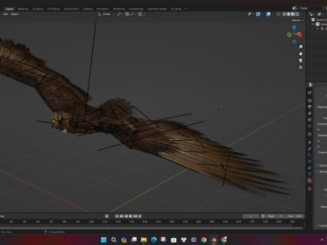Viewport: 327px width, 245px height.
Task: Open the Particles properties tab
Action: coord(310,155)
